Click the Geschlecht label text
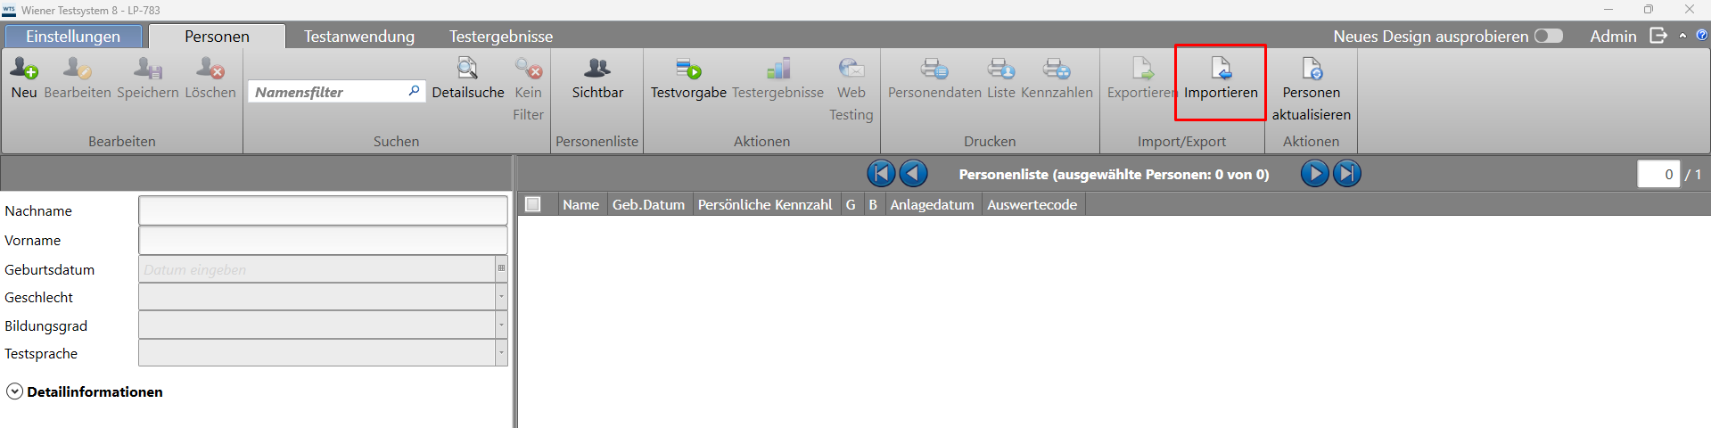 coord(39,297)
